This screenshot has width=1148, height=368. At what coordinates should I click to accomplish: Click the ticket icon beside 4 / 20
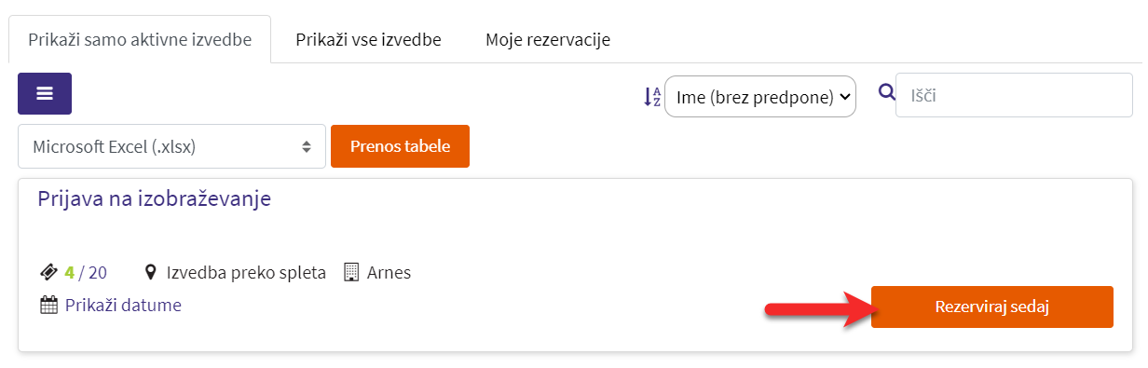49,273
